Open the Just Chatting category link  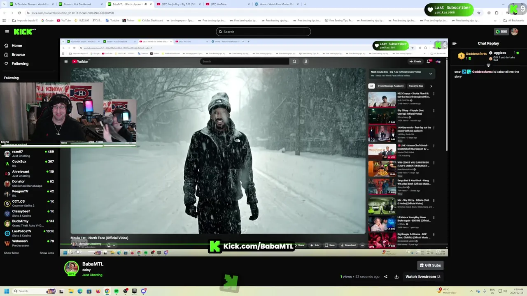point(92,275)
